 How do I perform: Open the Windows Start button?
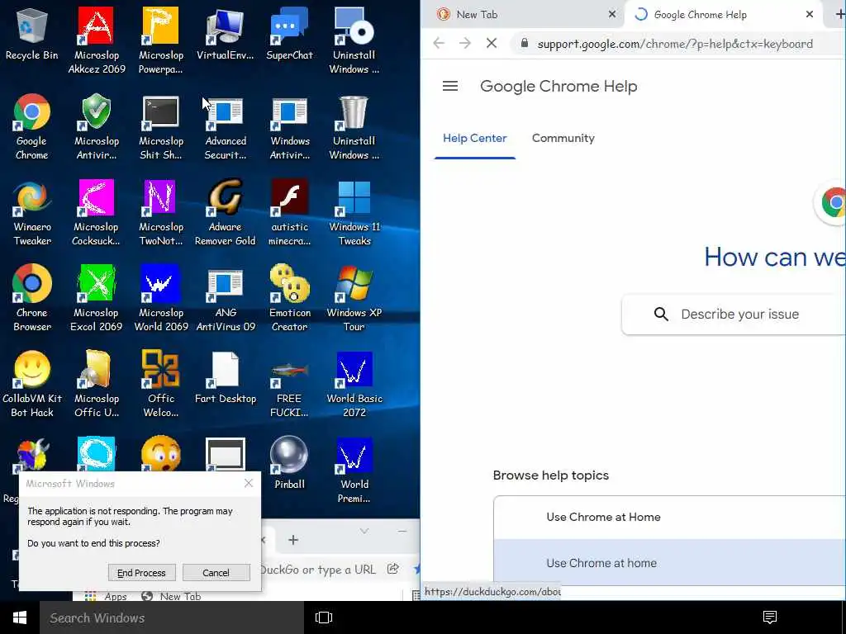[20, 617]
